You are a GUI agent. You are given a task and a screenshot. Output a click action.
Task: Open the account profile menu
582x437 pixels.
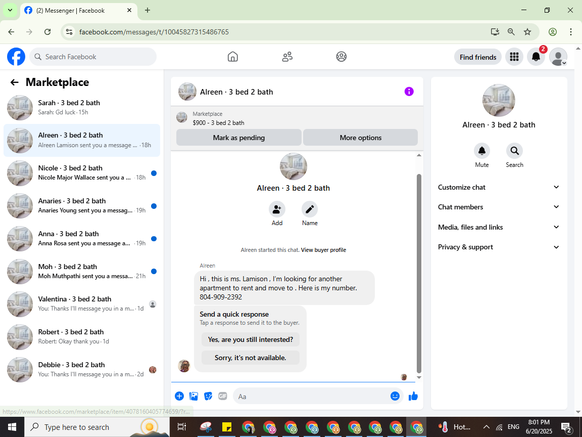tap(558, 57)
